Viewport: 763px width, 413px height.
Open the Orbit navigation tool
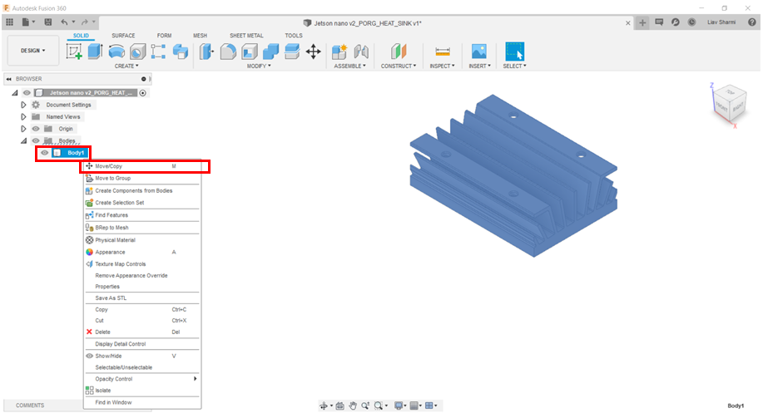(x=324, y=406)
